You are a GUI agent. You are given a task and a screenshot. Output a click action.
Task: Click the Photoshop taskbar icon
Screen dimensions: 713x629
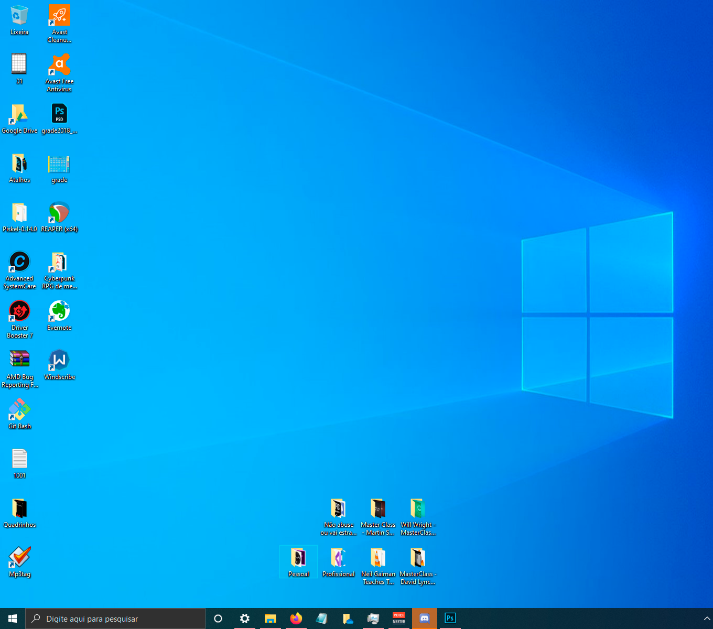pos(450,619)
